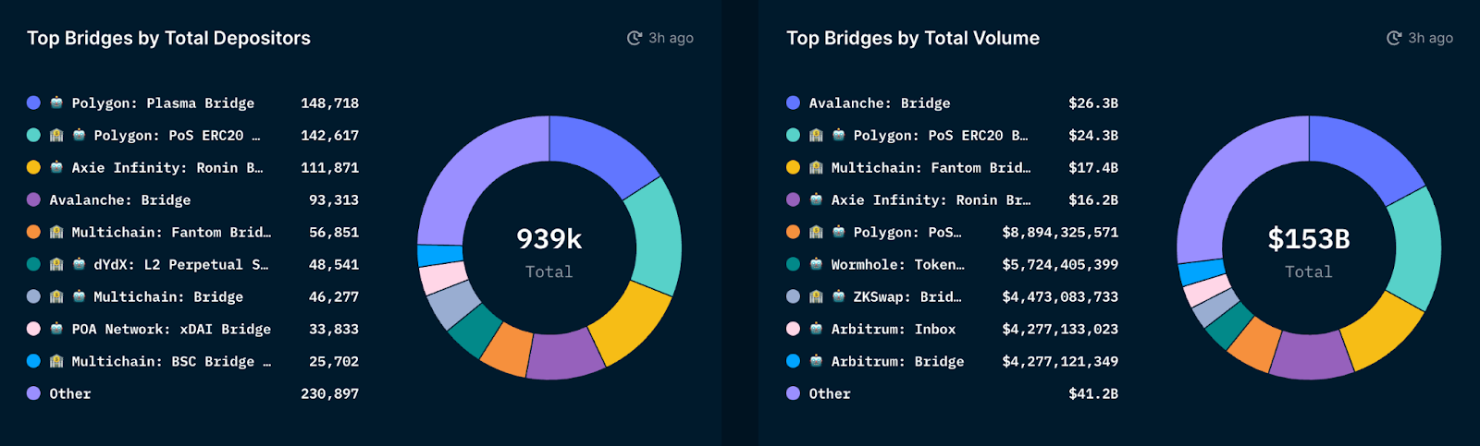Click value 148,718
Viewport: 1480px width, 446px height.
329,102
